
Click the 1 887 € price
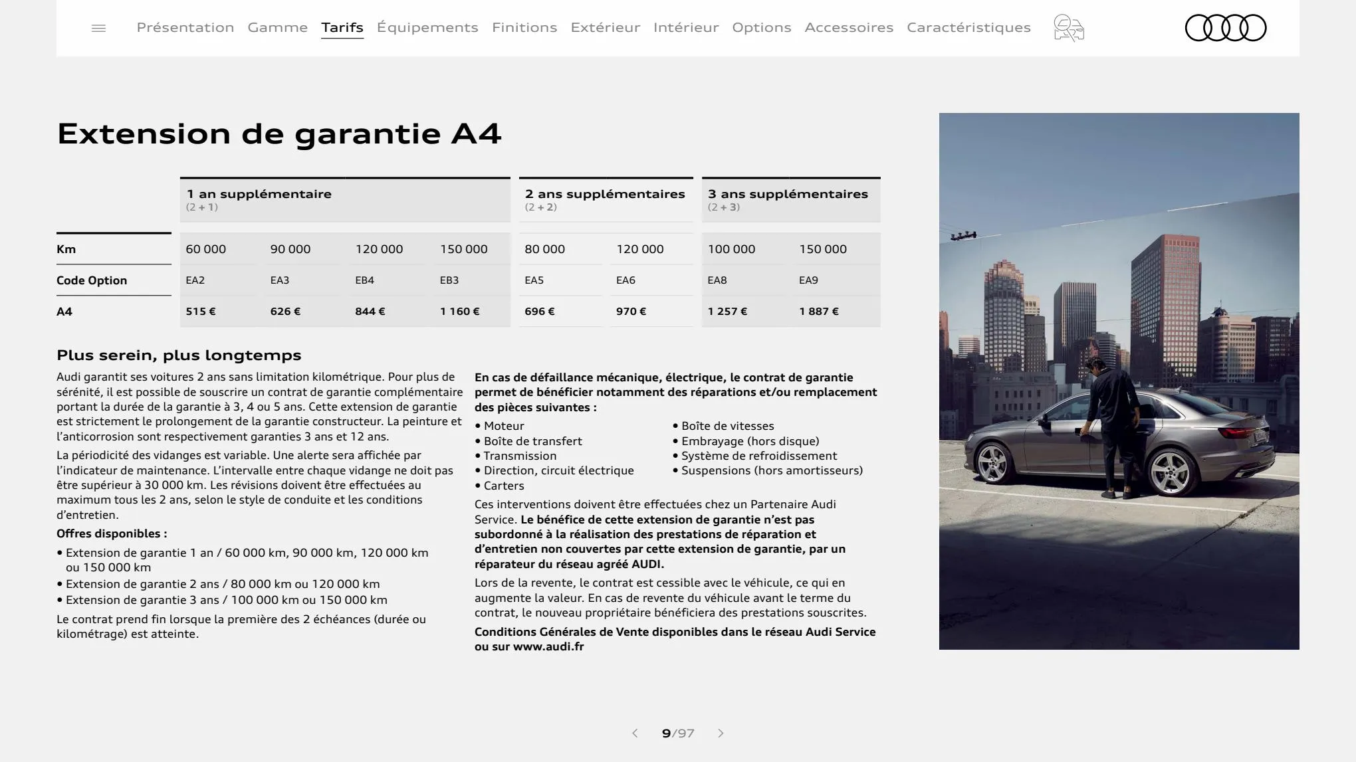coord(819,312)
